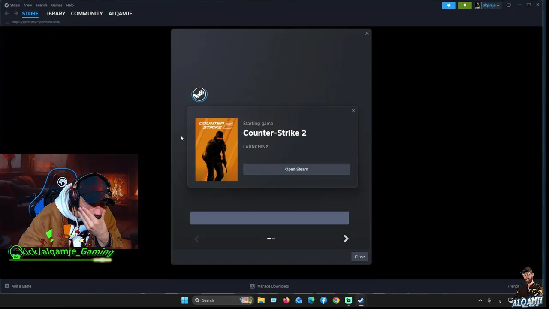Click the store.steampowered.com URL
The height and width of the screenshot is (309, 549).
point(36,22)
